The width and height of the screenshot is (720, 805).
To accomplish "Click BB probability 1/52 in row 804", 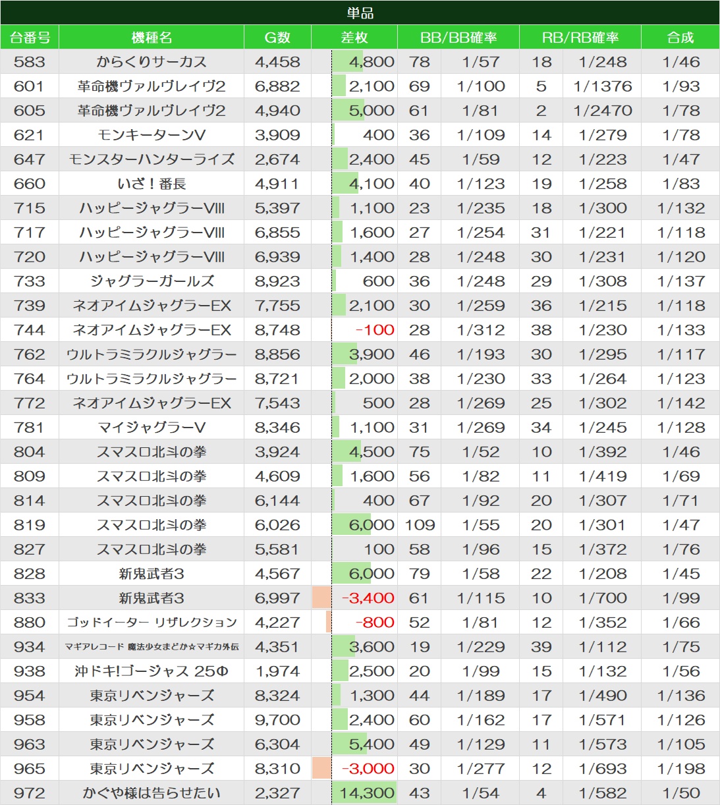I will [x=480, y=452].
